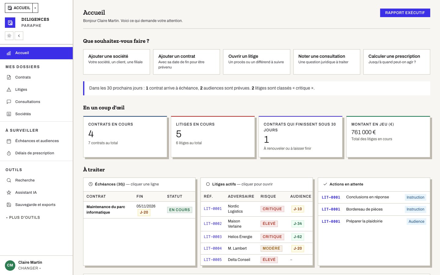This screenshot has width=440, height=275.
Task: Click the ADVERSAIRE column header
Action: 241,196
